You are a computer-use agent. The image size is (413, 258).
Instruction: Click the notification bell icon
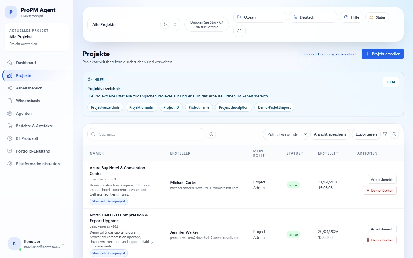pos(239,31)
